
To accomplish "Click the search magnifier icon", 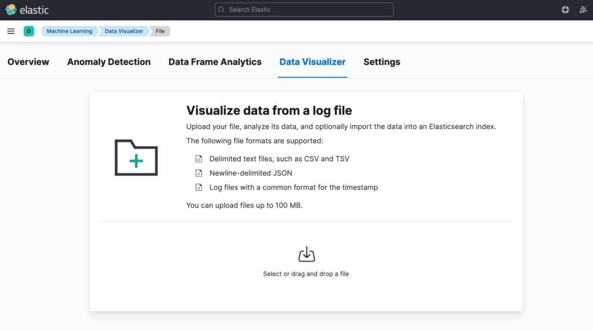I will pos(221,10).
